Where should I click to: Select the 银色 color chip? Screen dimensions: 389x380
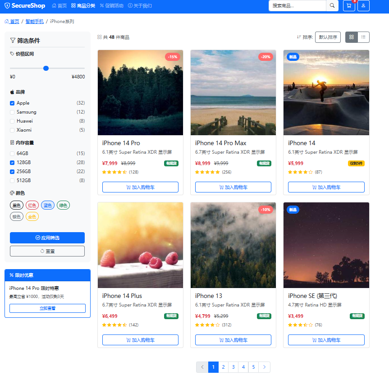(17, 216)
